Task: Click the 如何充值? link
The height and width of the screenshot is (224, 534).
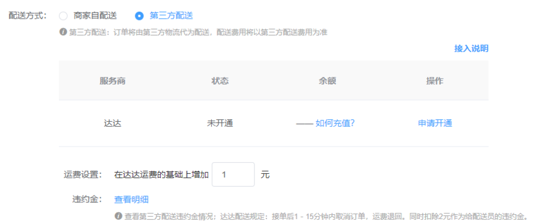Action: 335,123
